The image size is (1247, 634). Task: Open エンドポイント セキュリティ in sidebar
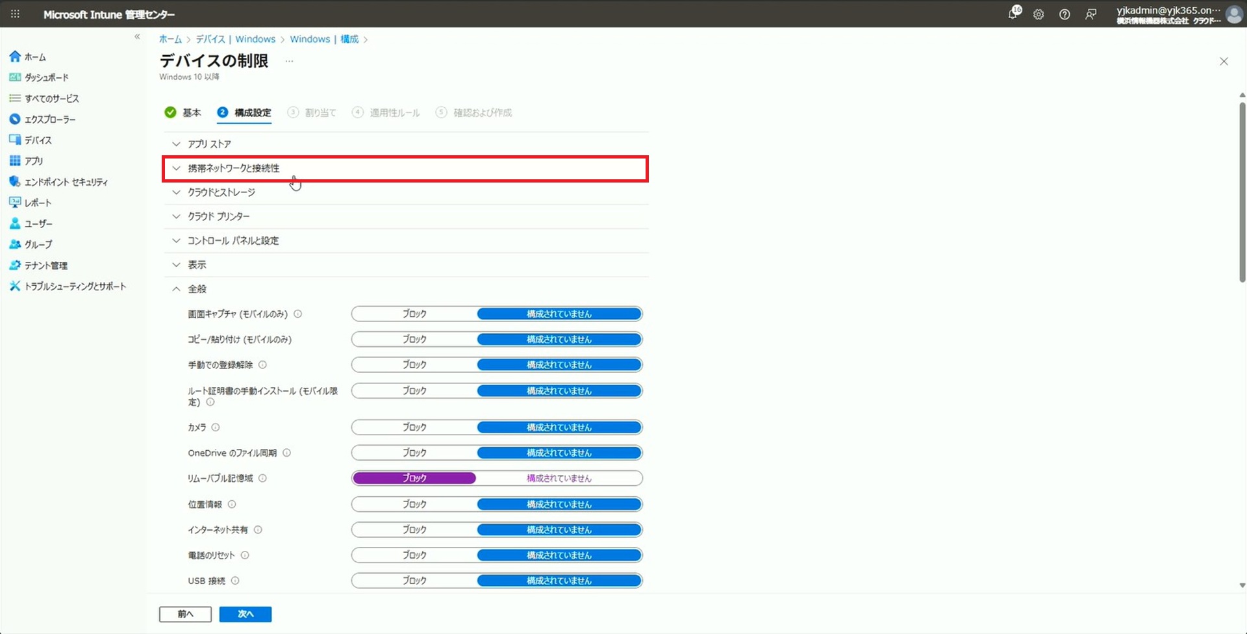(66, 182)
